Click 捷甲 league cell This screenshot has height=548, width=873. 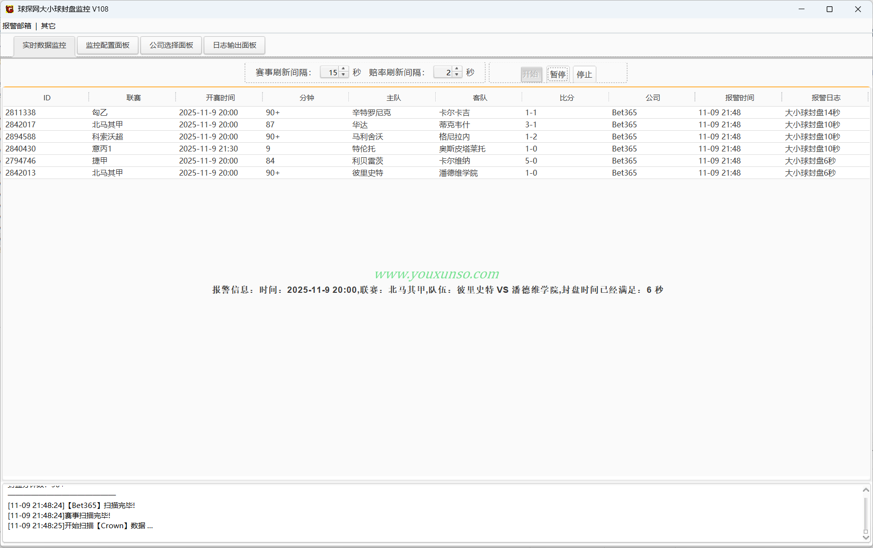tap(100, 161)
